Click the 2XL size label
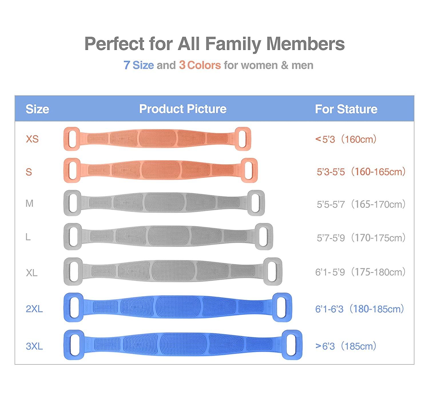 (34, 309)
